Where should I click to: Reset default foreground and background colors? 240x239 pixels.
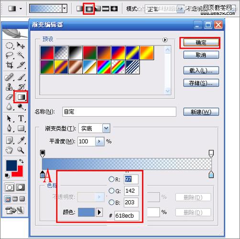pyautogui.click(x=7, y=175)
